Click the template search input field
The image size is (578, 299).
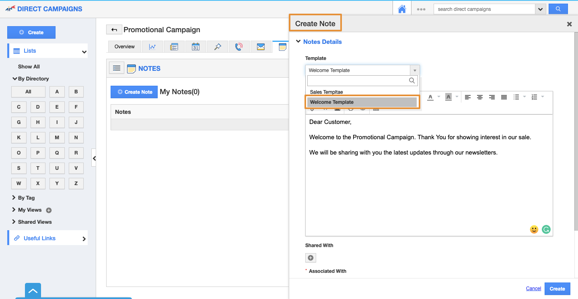(358, 80)
